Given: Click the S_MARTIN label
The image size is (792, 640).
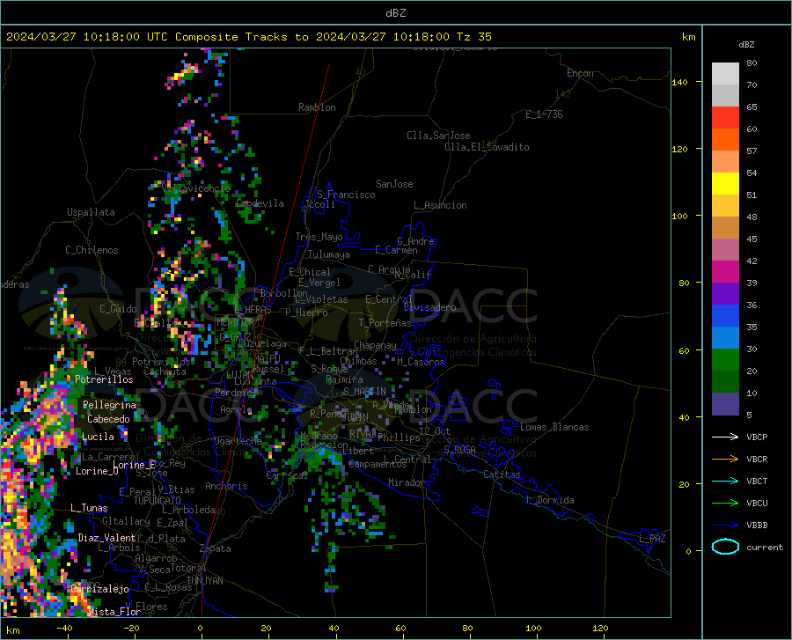Looking at the screenshot, I should tap(364, 392).
